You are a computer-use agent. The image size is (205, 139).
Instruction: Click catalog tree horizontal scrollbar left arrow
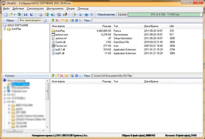coord(4,130)
